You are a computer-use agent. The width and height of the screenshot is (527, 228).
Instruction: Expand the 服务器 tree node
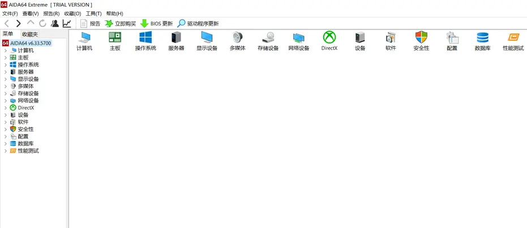[x=6, y=72]
